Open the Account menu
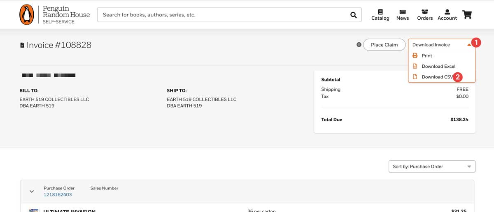The height and width of the screenshot is (212, 494). (447, 15)
